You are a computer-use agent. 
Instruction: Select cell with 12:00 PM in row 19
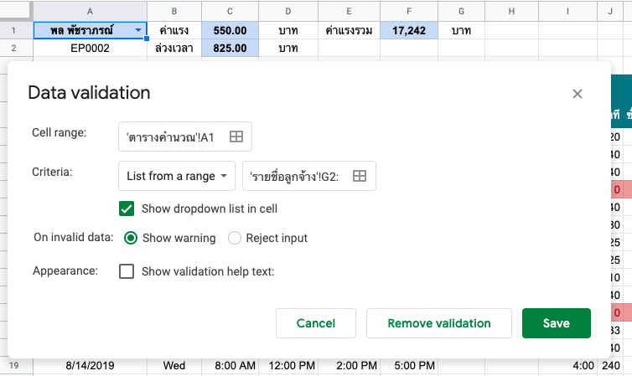[288, 366]
